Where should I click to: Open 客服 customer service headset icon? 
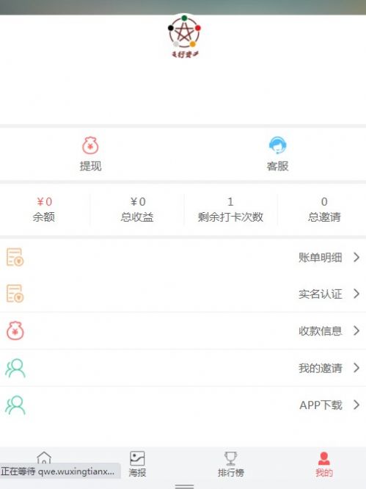(x=277, y=145)
